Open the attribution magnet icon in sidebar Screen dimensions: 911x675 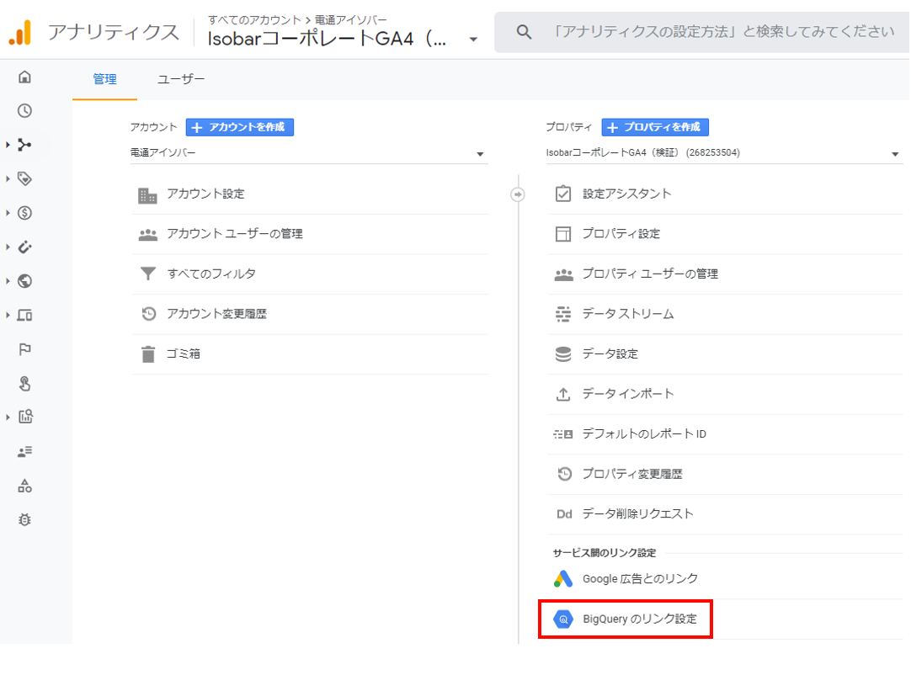pyautogui.click(x=24, y=247)
